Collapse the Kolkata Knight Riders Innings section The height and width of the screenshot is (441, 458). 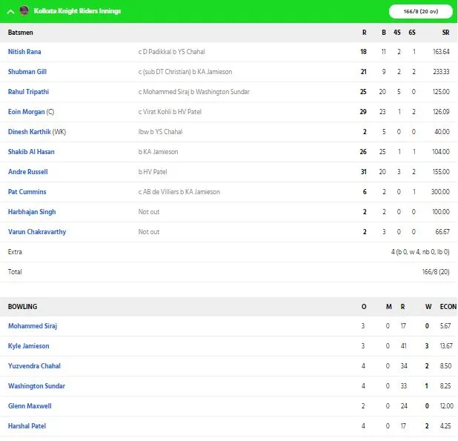click(11, 12)
